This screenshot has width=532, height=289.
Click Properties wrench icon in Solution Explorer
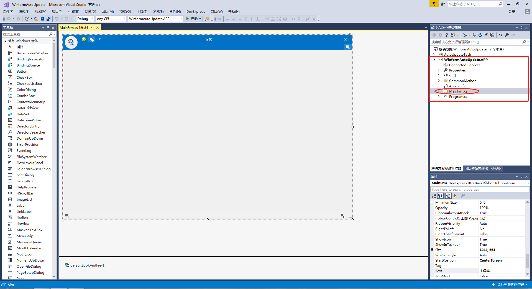click(x=507, y=35)
